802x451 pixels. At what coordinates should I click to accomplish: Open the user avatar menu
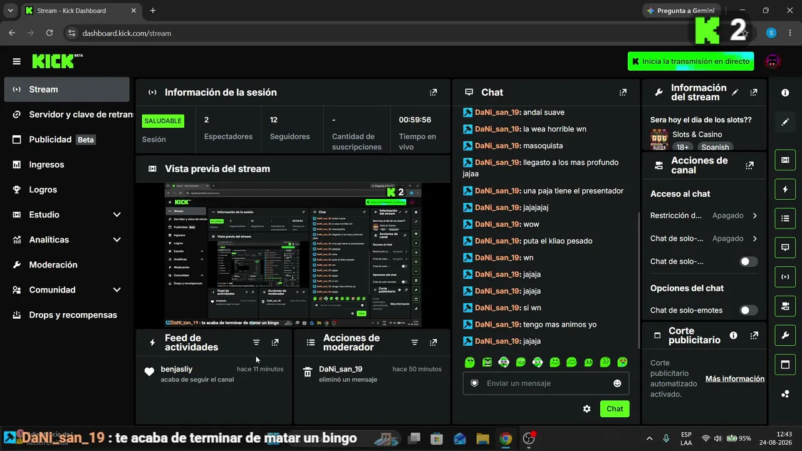tap(773, 61)
